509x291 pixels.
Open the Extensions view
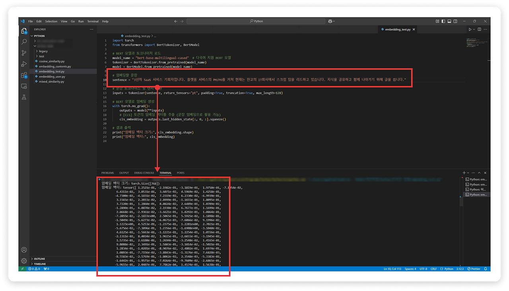point(24,75)
